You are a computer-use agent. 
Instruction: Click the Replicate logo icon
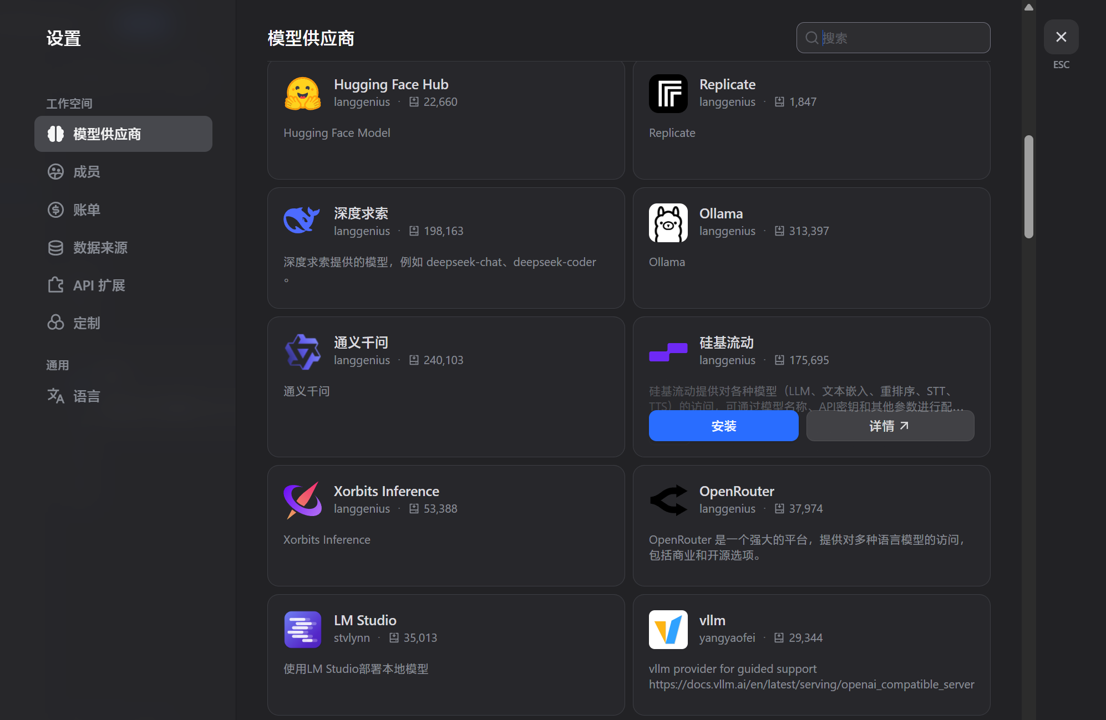click(668, 93)
